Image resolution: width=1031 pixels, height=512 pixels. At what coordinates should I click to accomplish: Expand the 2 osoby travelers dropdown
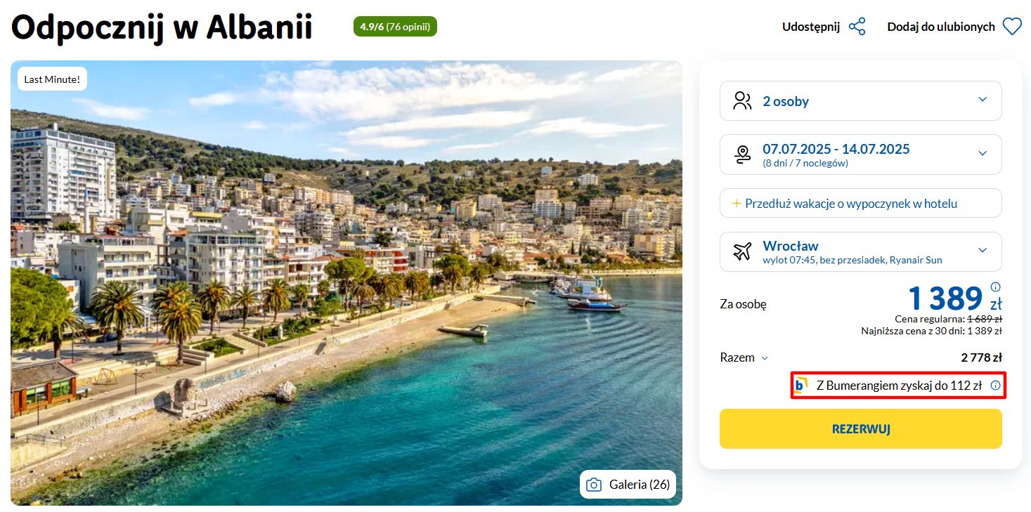click(983, 100)
